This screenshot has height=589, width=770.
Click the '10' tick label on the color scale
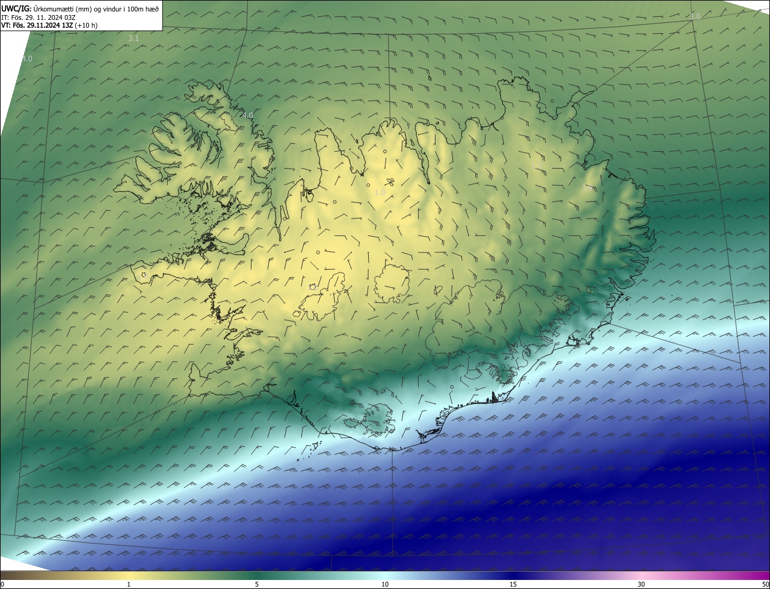coord(385,584)
